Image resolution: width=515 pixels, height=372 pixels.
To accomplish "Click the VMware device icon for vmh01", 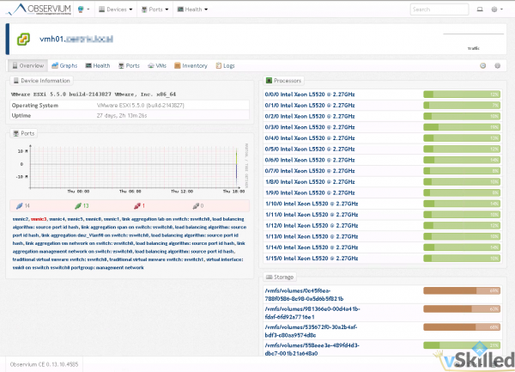I will (23, 40).
